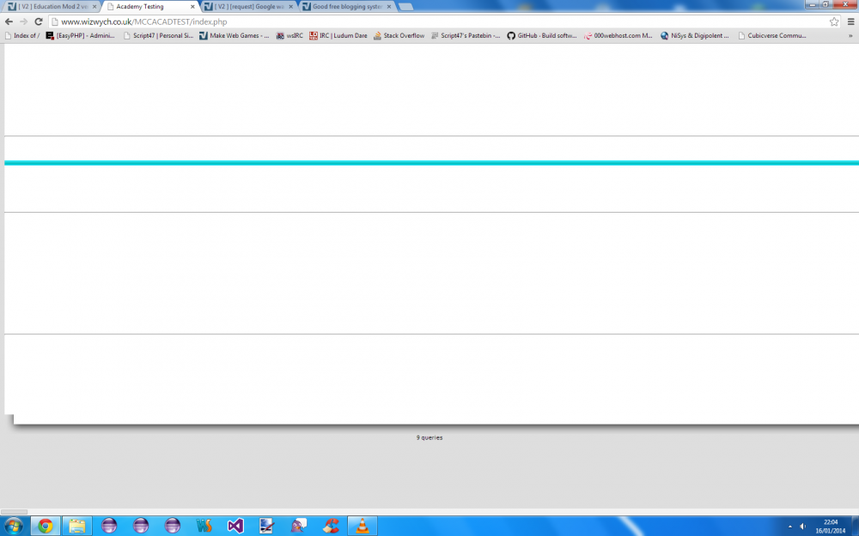Expand the bookmarks overflow chevron
This screenshot has height=536, width=859.
[x=850, y=36]
